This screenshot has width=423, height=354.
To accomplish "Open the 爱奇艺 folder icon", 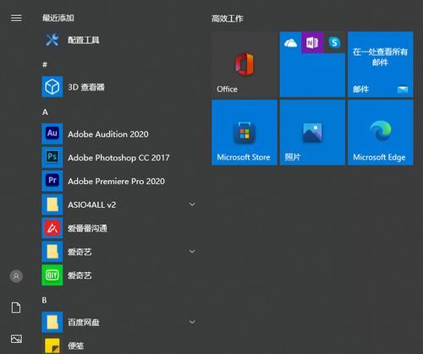I will 52,252.
